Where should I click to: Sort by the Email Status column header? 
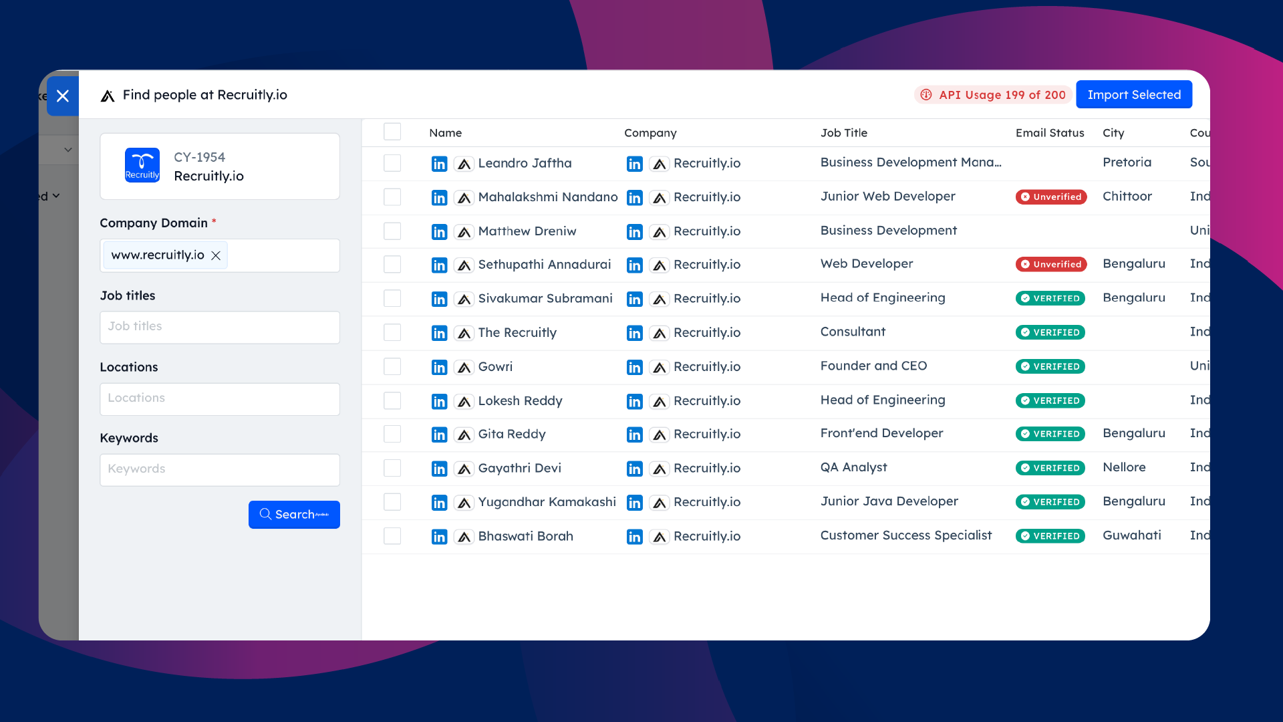1050,133
